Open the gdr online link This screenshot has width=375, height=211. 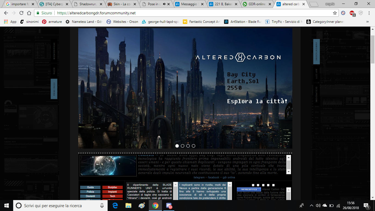click(x=229, y=177)
